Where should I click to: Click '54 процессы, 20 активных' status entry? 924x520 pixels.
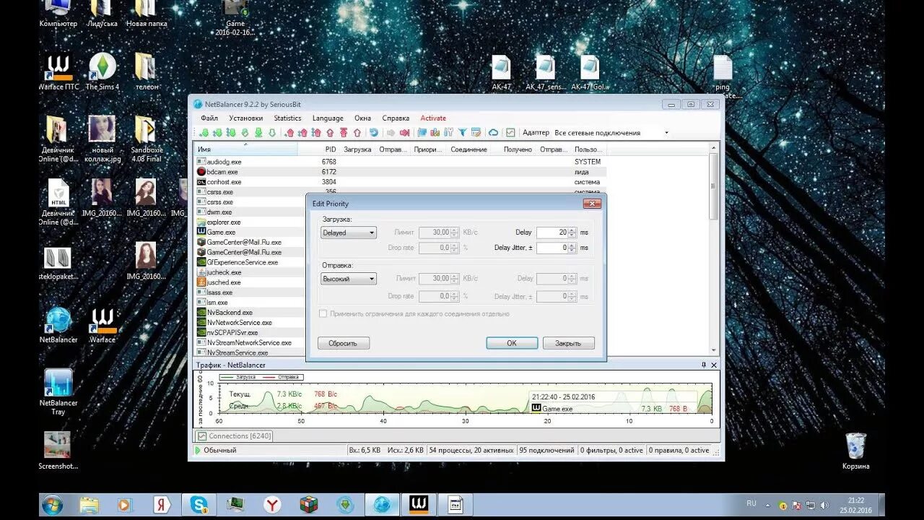(x=471, y=451)
